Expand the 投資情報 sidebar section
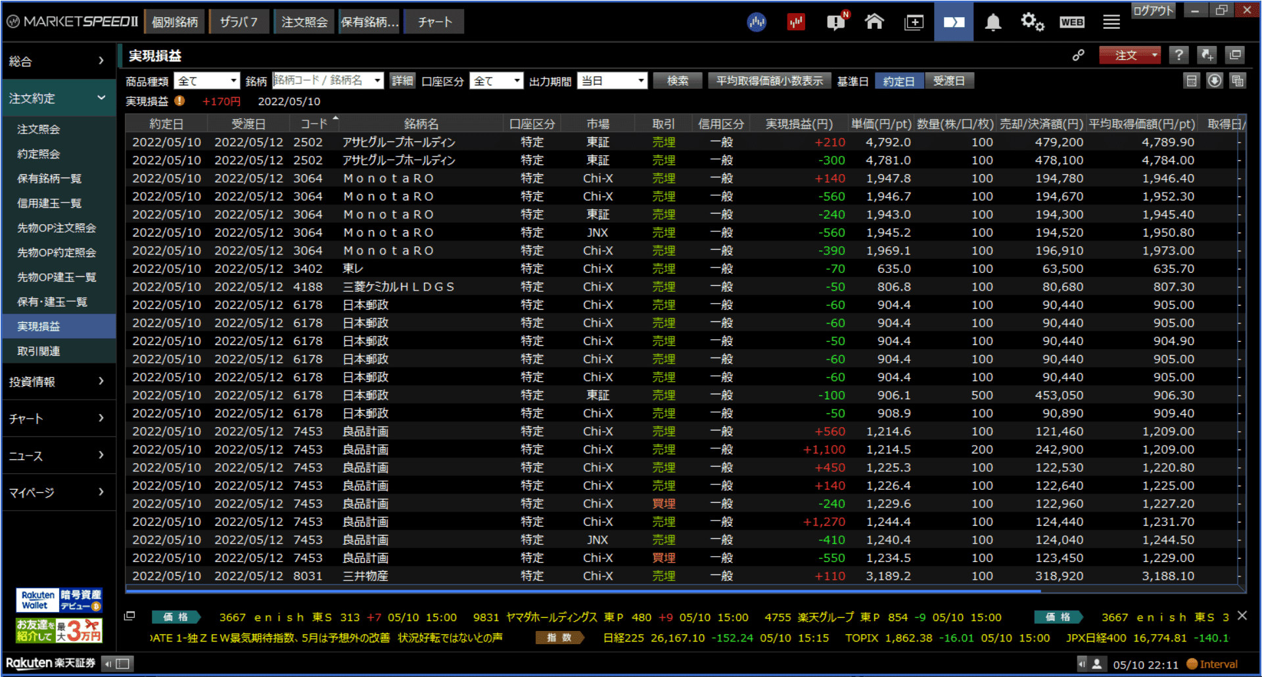 58,382
